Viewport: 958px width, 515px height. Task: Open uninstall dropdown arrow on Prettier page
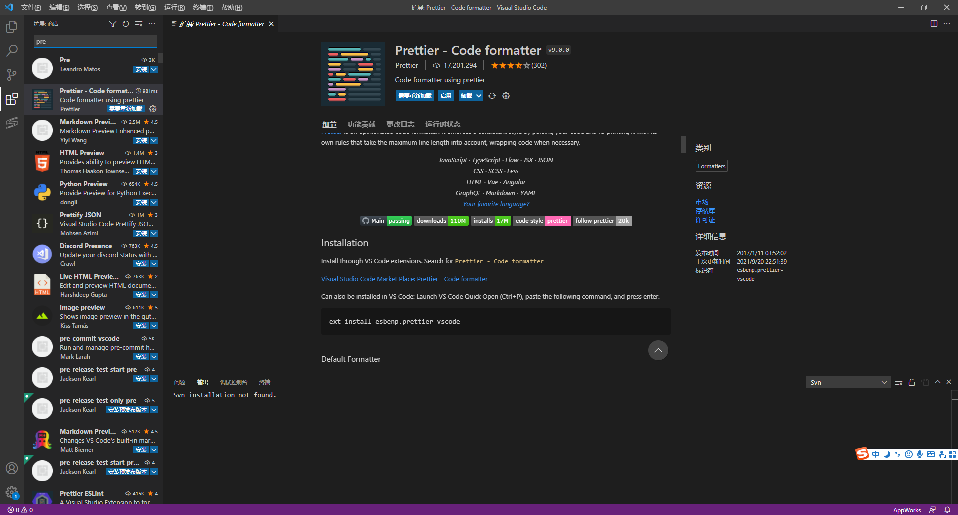(x=479, y=96)
